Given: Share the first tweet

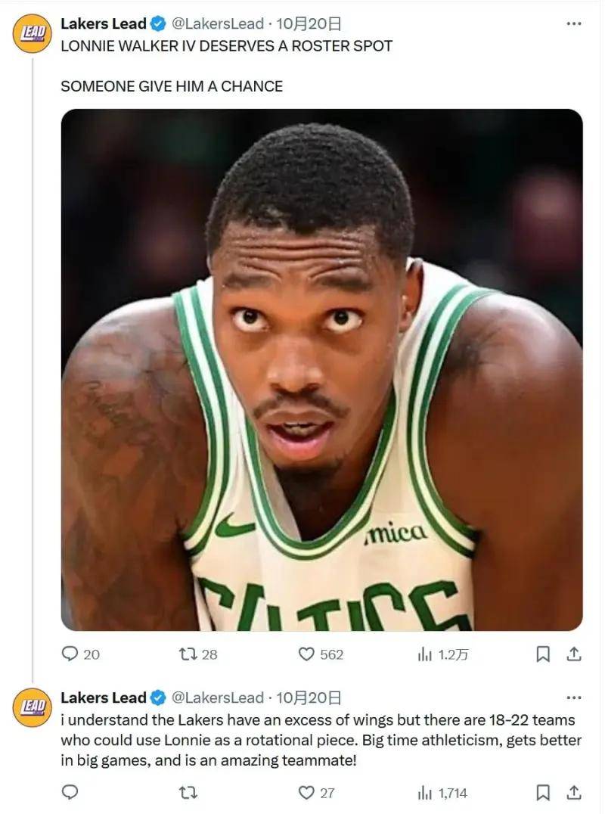Looking at the screenshot, I should click(574, 654).
